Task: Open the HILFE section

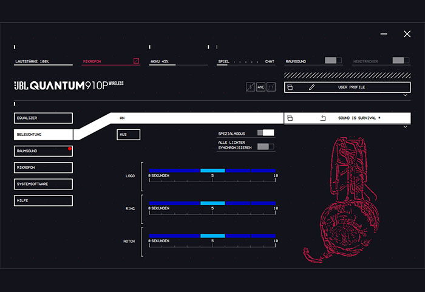Action: click(x=43, y=200)
